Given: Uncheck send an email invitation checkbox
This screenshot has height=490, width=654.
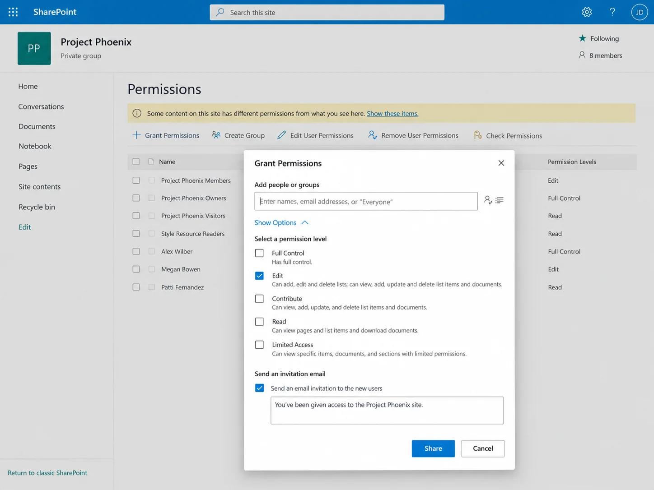Looking at the screenshot, I should (x=259, y=388).
